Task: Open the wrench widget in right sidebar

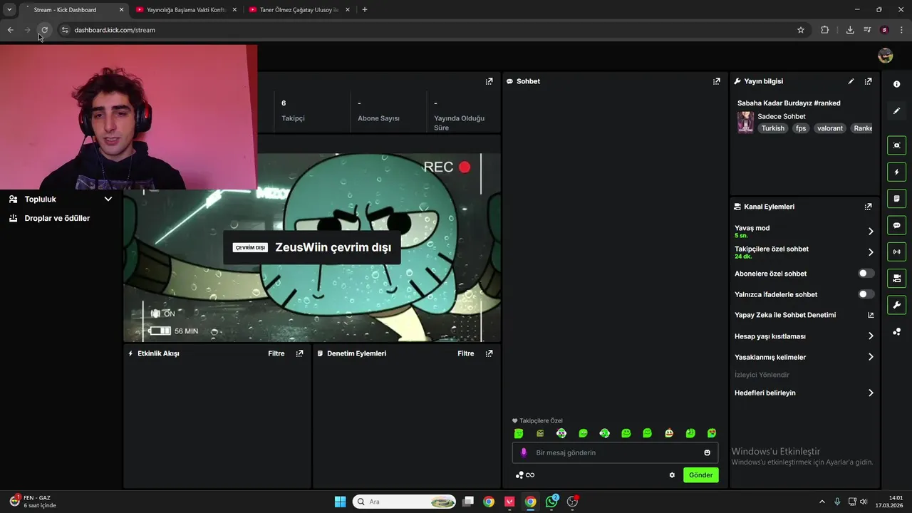Action: pos(896,305)
